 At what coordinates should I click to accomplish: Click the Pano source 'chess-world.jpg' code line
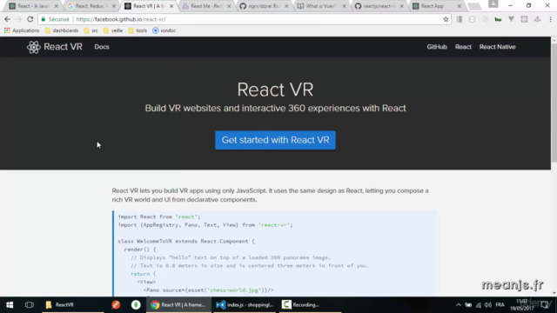tap(209, 290)
